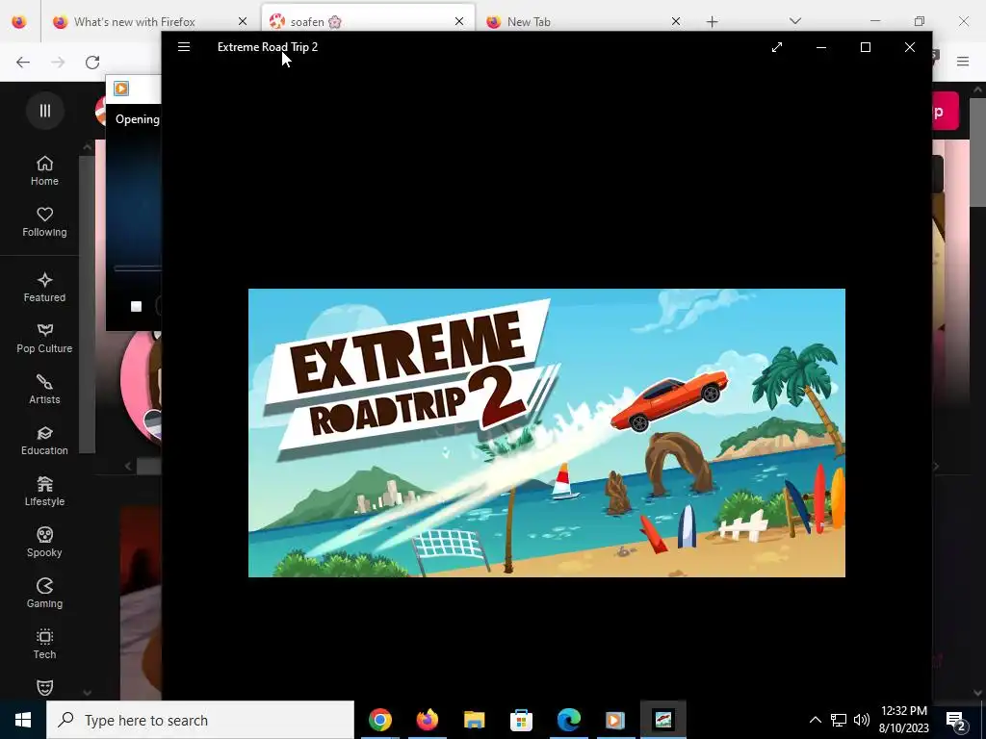Go back in Firefox
This screenshot has width=986, height=739.
pos(23,63)
